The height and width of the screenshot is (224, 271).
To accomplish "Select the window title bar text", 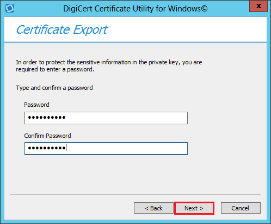I will (x=135, y=9).
